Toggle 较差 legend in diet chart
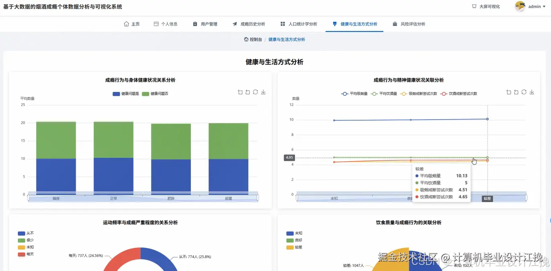 pos(295,247)
